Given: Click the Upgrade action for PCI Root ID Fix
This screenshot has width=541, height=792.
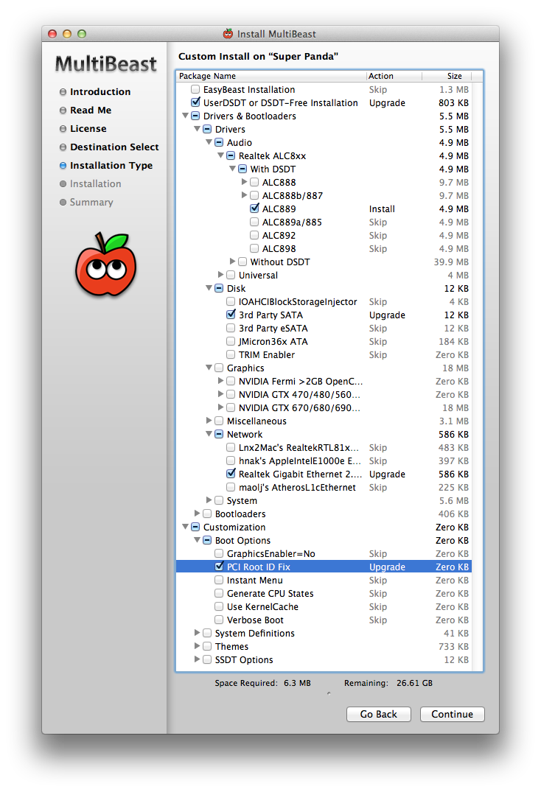Looking at the screenshot, I should (x=387, y=567).
